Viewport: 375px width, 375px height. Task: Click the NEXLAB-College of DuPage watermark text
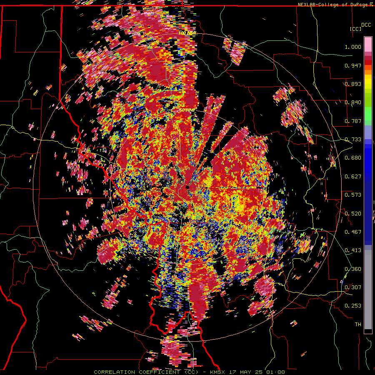[x=335, y=5]
